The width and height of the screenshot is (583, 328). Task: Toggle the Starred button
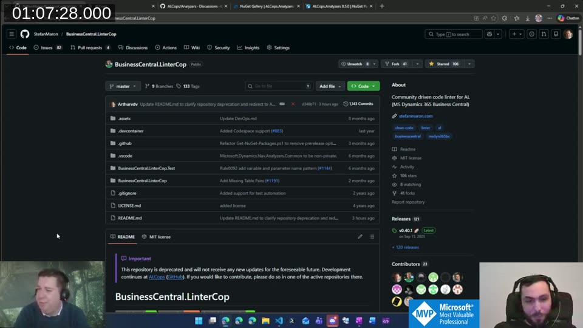click(x=444, y=64)
